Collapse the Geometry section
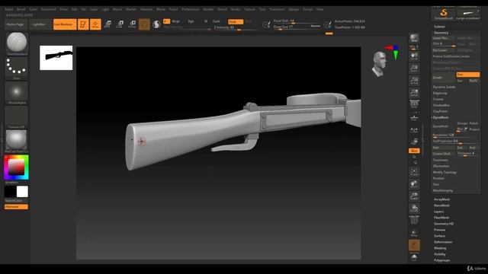 tap(441, 33)
